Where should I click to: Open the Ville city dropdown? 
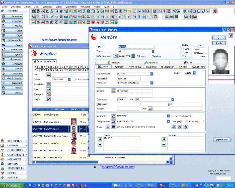pyautogui.click(x=173, y=100)
